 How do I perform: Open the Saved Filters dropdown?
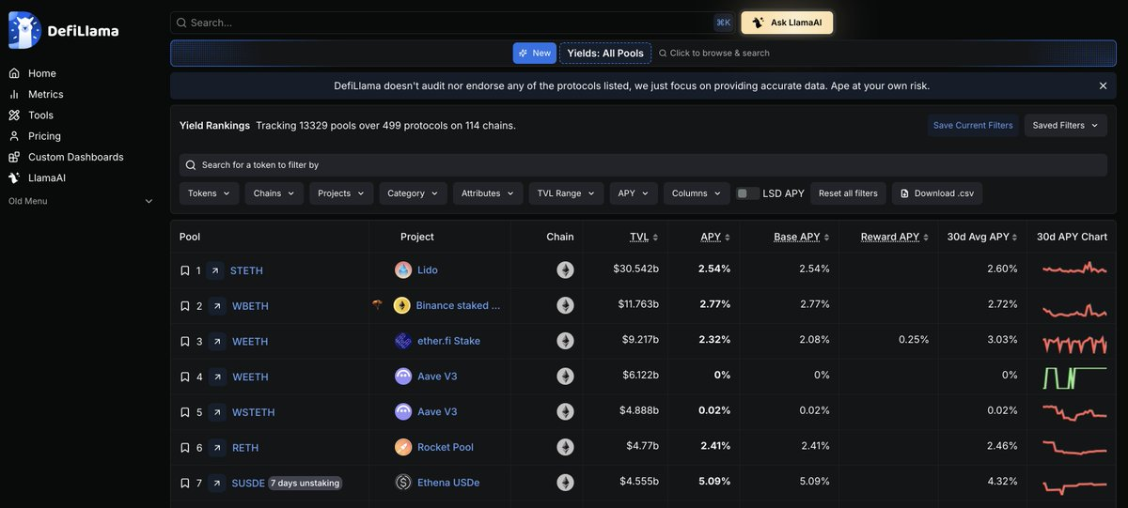click(x=1065, y=125)
